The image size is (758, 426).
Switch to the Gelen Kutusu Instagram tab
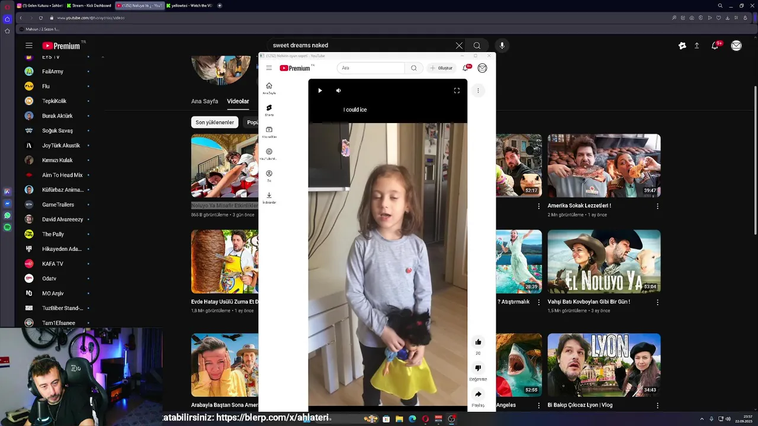pyautogui.click(x=41, y=5)
